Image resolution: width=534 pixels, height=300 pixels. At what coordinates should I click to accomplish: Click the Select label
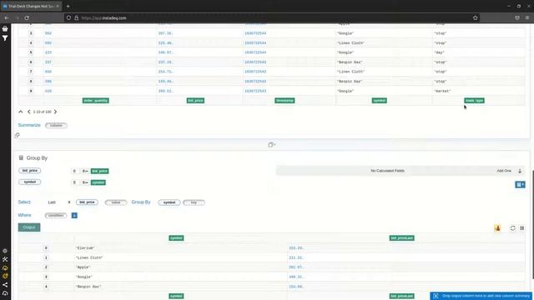(24, 202)
